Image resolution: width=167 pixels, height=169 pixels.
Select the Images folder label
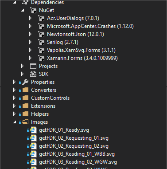click(39, 122)
